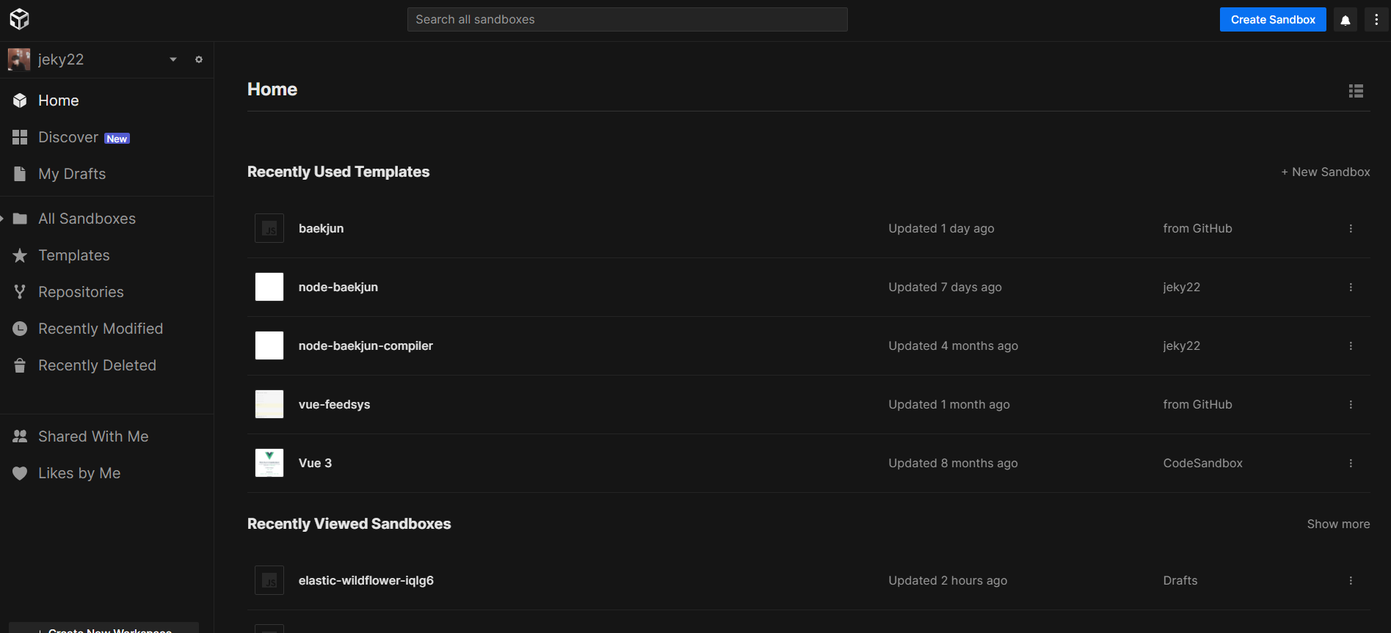Click the Repositories fork icon
The width and height of the screenshot is (1391, 633).
pyautogui.click(x=20, y=292)
